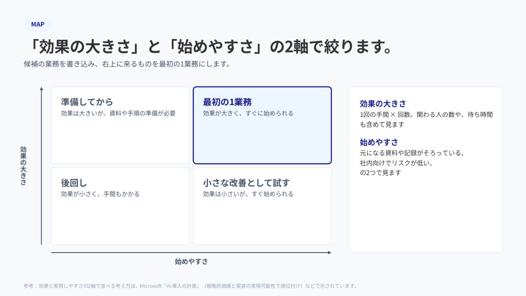This screenshot has width=526, height=296.
Task: Click the text 効果が大きく、すぐに始められる
Action: [x=248, y=113]
